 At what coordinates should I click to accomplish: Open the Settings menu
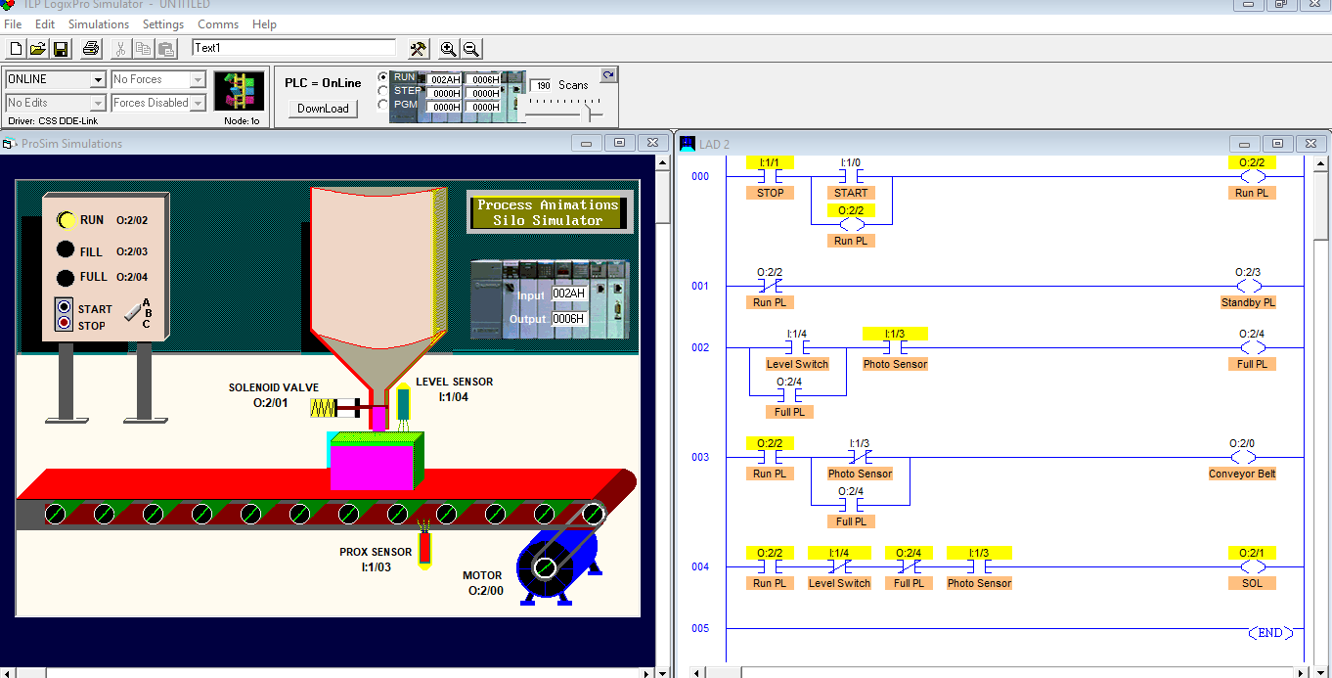(163, 23)
